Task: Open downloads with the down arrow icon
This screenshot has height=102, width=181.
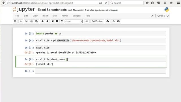Action: [165, 3]
